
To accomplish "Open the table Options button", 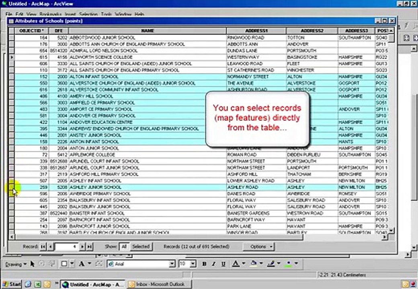I will pyautogui.click(x=258, y=247).
